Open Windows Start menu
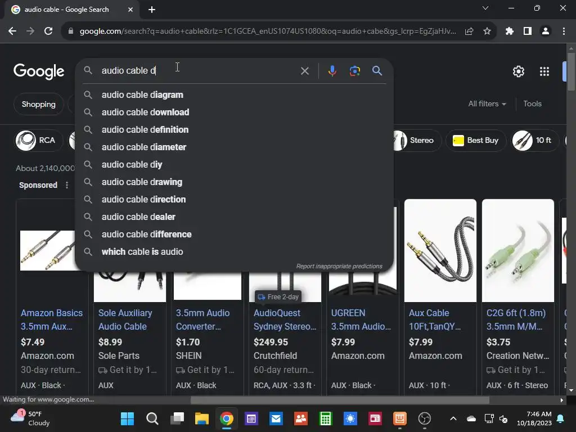576x432 pixels. (x=128, y=418)
